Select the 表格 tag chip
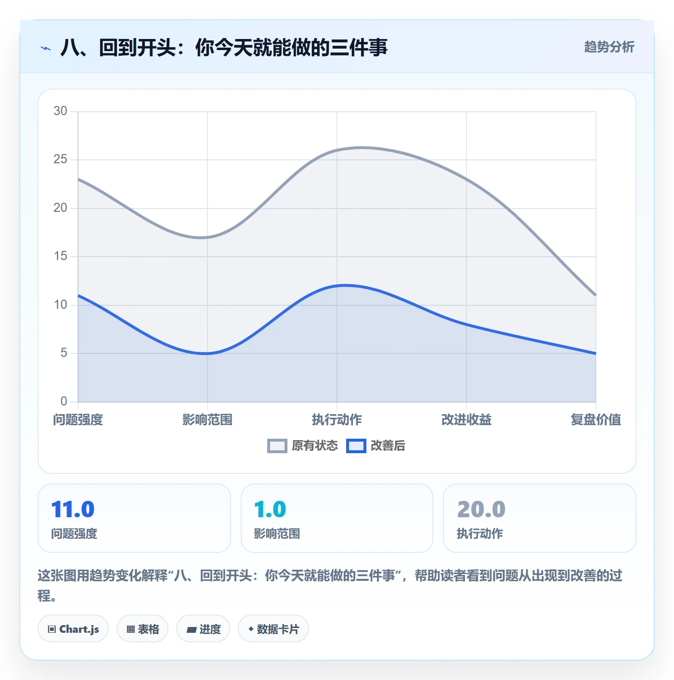Screen dimensions: 674x680 [143, 629]
